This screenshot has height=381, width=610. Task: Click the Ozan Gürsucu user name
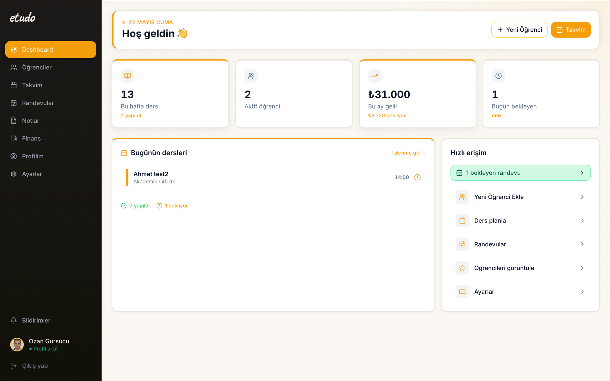point(49,341)
